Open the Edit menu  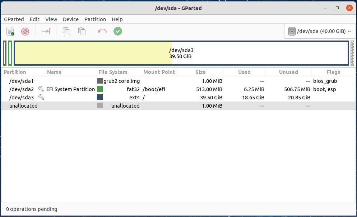pos(34,19)
